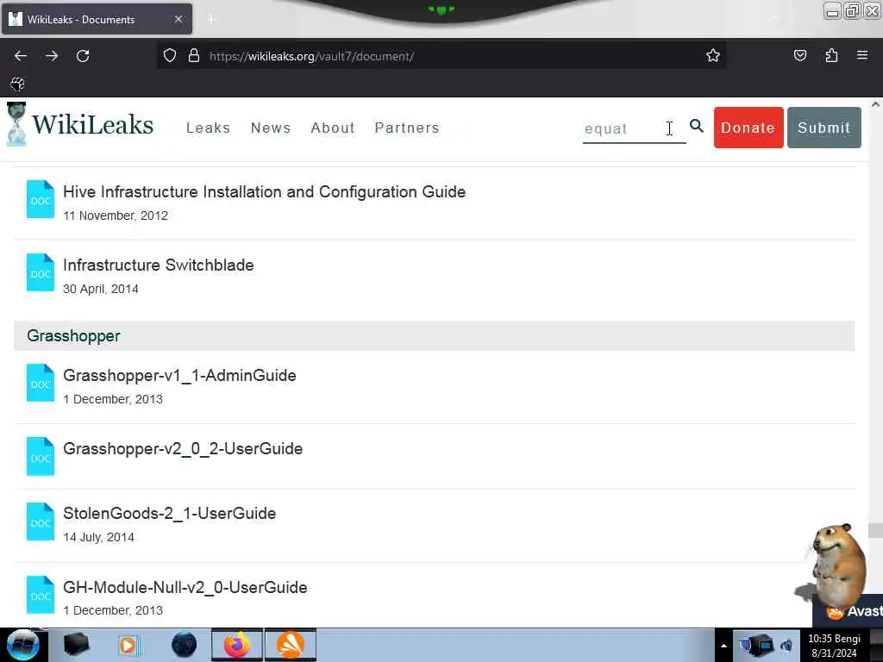
Task: Click the date text 11 November, 2012
Action: coord(116,215)
